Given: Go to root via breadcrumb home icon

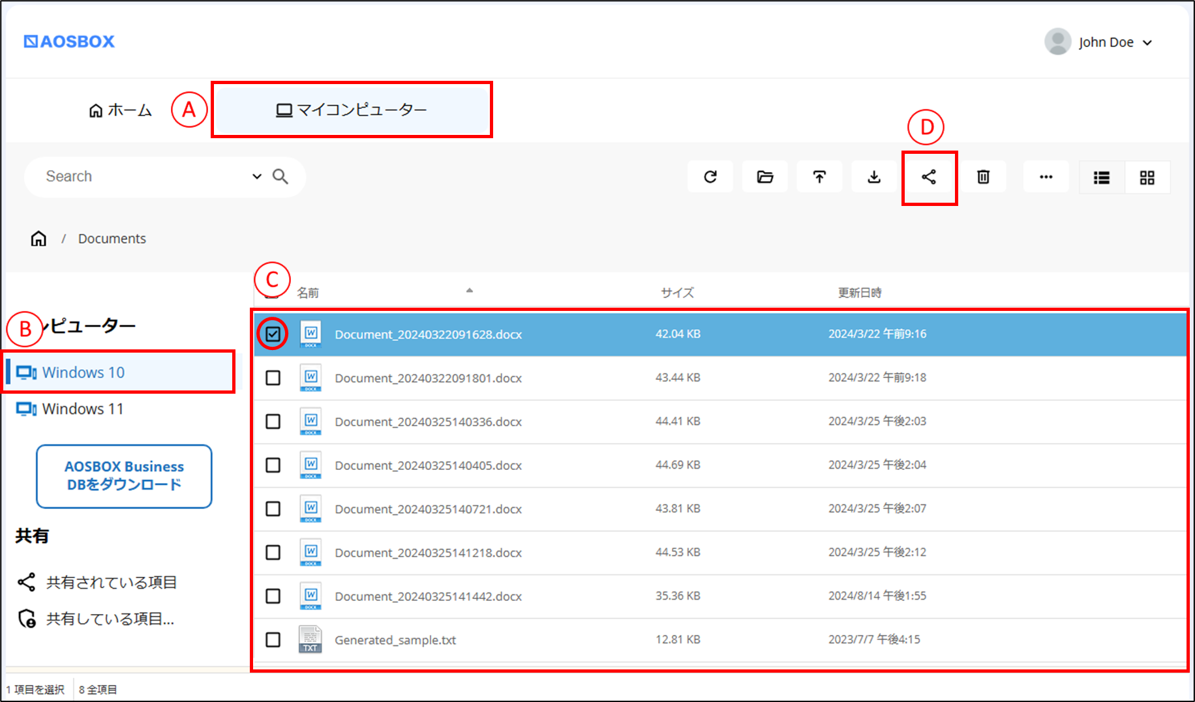Looking at the screenshot, I should 38,239.
